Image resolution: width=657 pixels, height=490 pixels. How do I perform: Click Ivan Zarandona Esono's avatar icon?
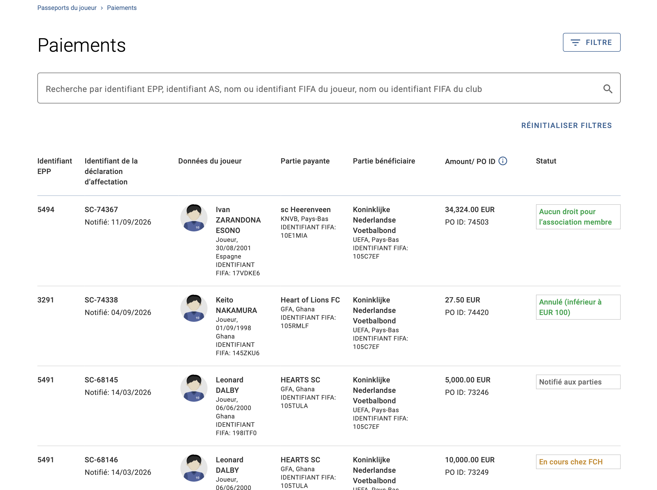coord(193,217)
